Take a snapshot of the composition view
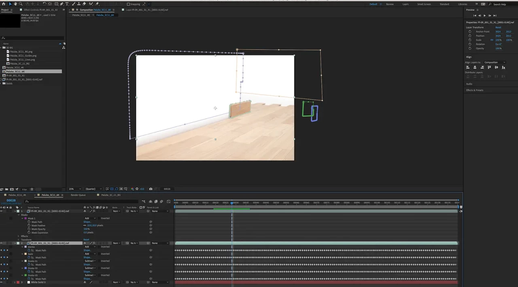The image size is (518, 287). [x=151, y=189]
